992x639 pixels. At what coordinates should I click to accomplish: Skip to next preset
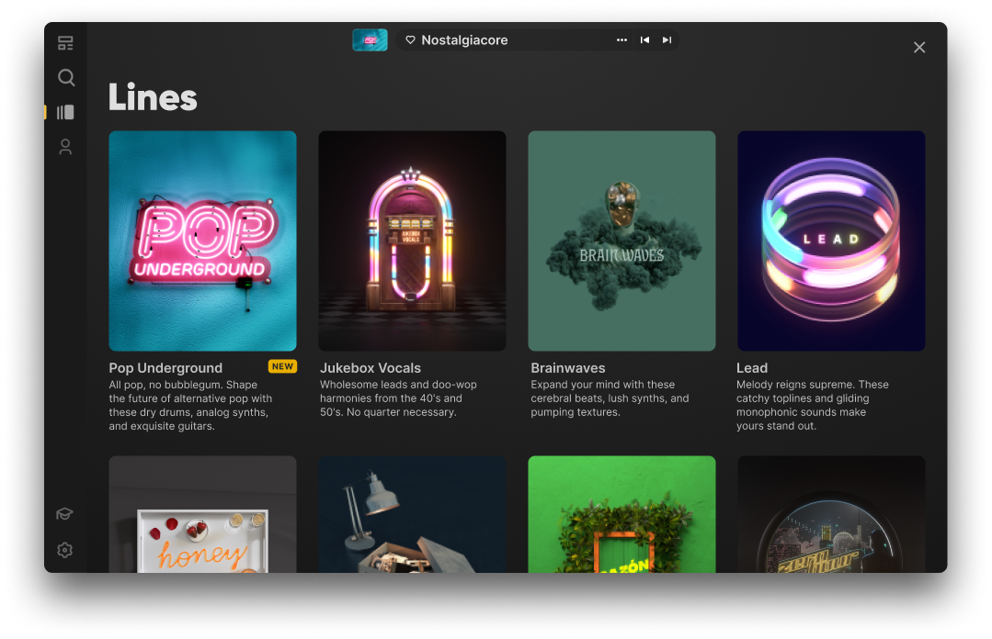point(667,39)
